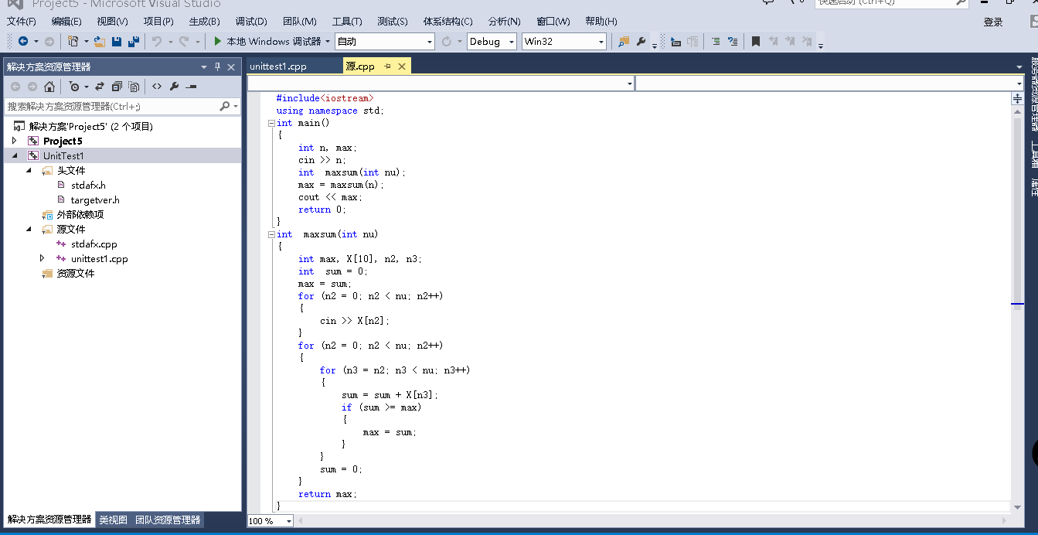Screen dimensions: 1038x535
Task: Open the 帮助(H) menu
Action: 601,21
